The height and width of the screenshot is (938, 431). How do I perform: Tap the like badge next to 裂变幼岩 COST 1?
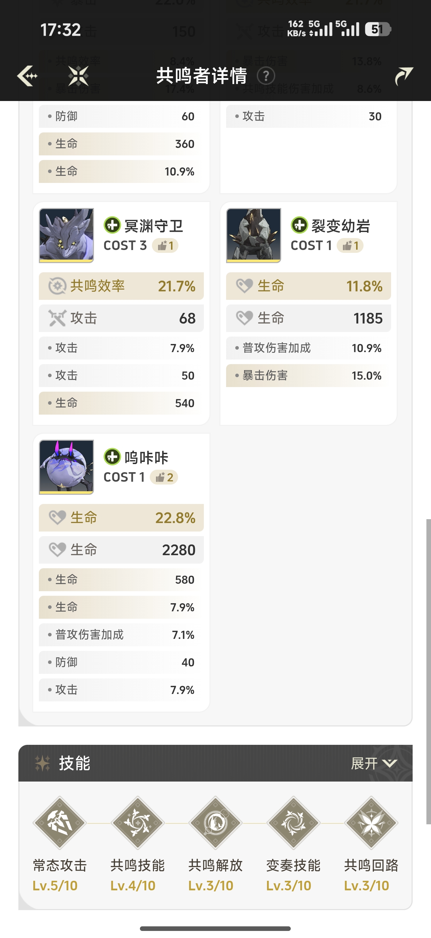pyautogui.click(x=350, y=245)
